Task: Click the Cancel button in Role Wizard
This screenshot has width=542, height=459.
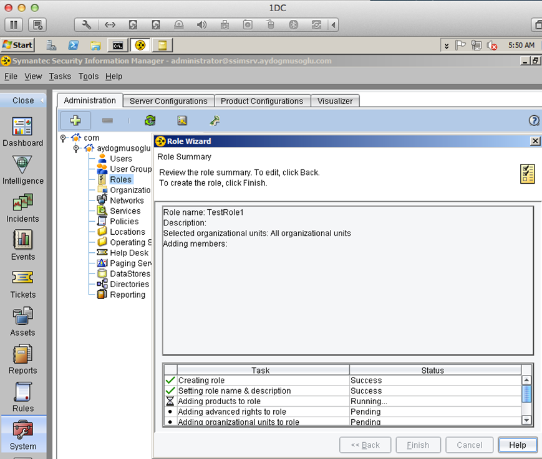Action: 470,445
